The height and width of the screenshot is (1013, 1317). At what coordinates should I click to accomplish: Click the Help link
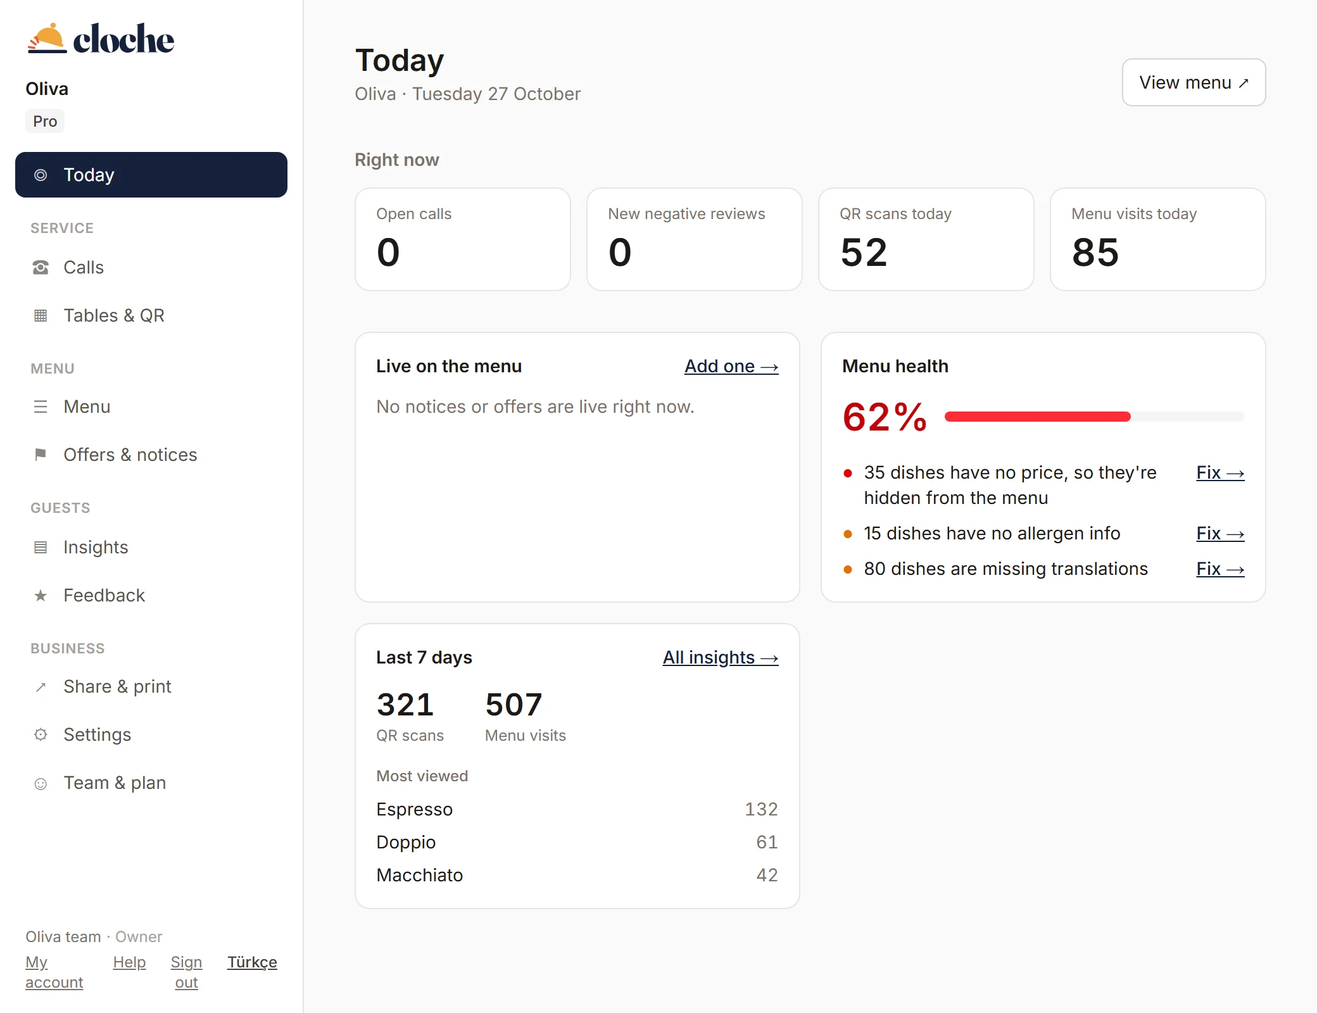(x=129, y=962)
